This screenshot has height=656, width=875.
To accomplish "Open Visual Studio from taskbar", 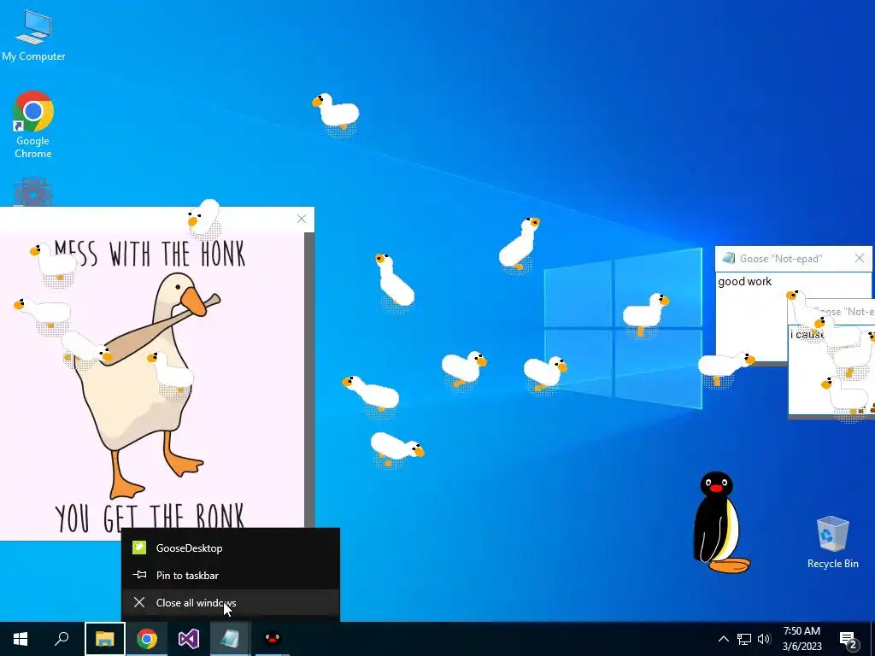I will pos(189,639).
